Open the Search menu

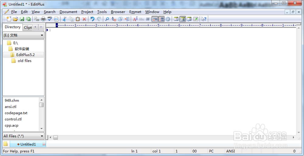[50, 12]
